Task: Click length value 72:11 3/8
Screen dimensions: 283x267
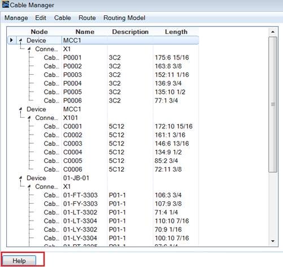Action: tap(168, 169)
